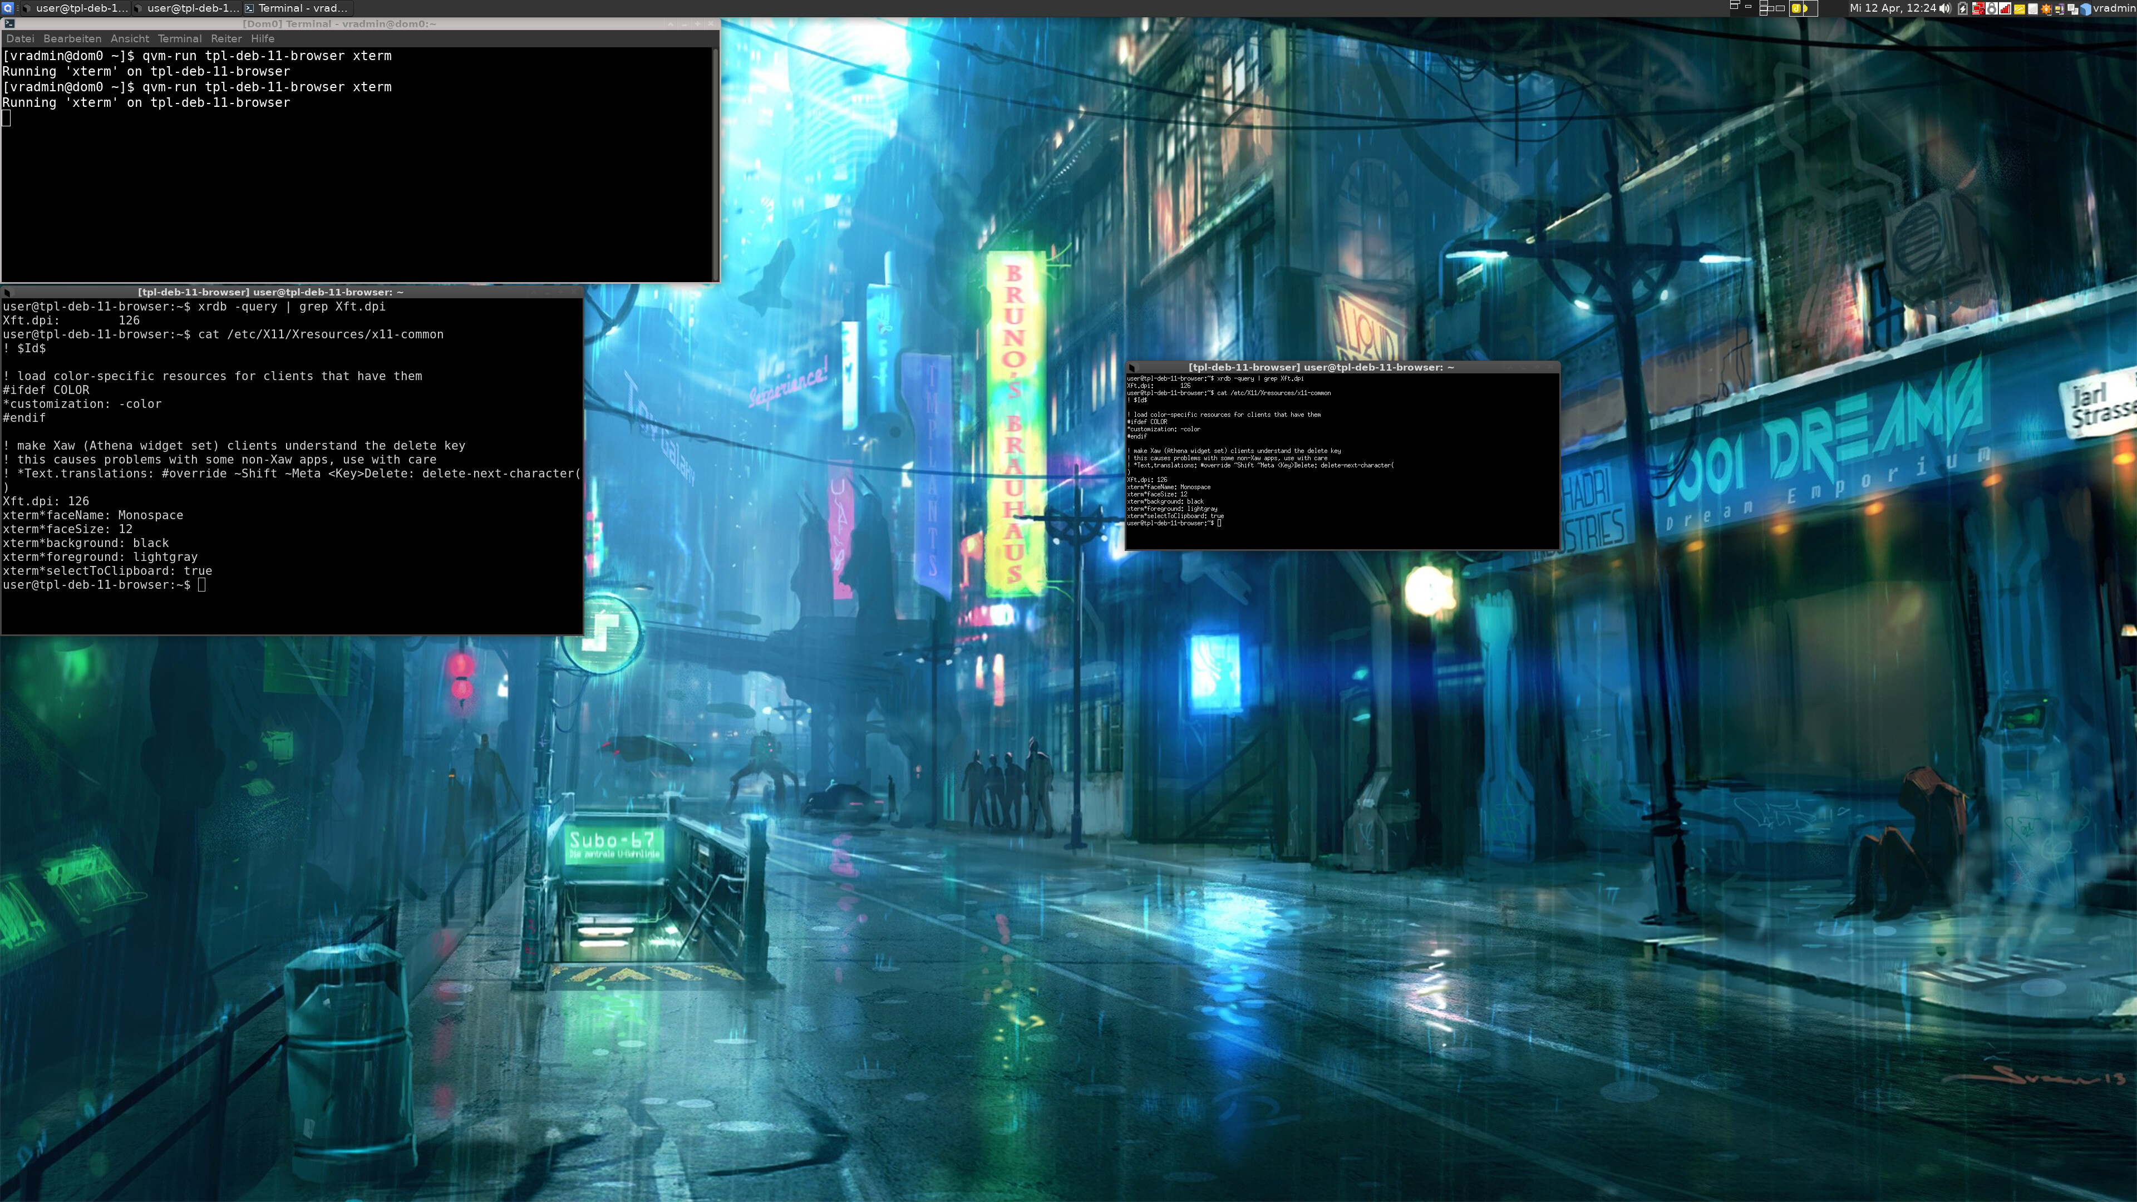The height and width of the screenshot is (1202, 2137).
Task: Click cursor block in Dom0 Terminal
Action: click(x=7, y=118)
